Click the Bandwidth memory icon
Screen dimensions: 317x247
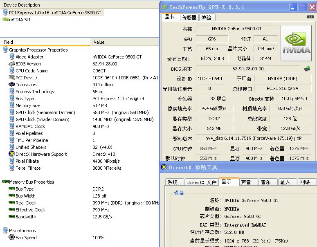click(12, 216)
